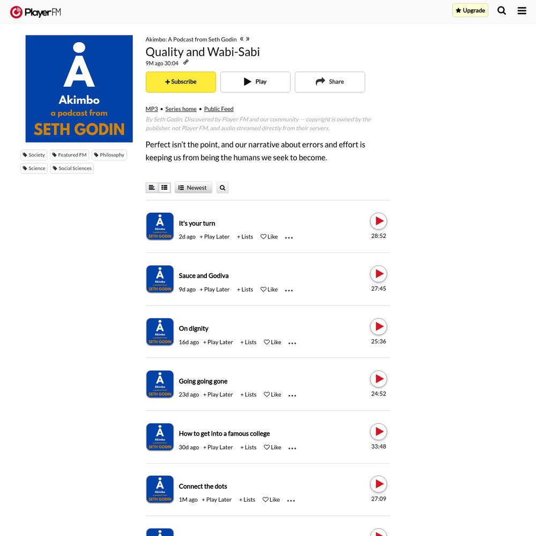Copy episode permalink via chain-link icon
Image resolution: width=536 pixels, height=536 pixels.
click(x=186, y=62)
